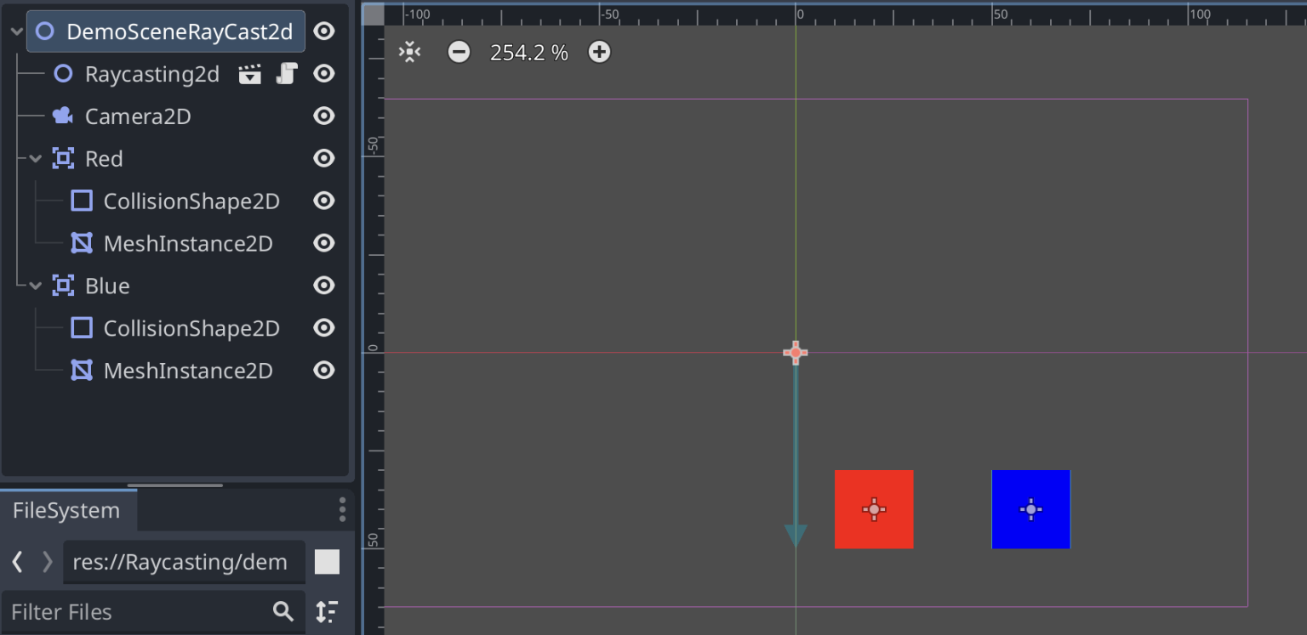Click the file sort icon in FileSystem panel
The height and width of the screenshot is (635, 1307).
click(328, 611)
